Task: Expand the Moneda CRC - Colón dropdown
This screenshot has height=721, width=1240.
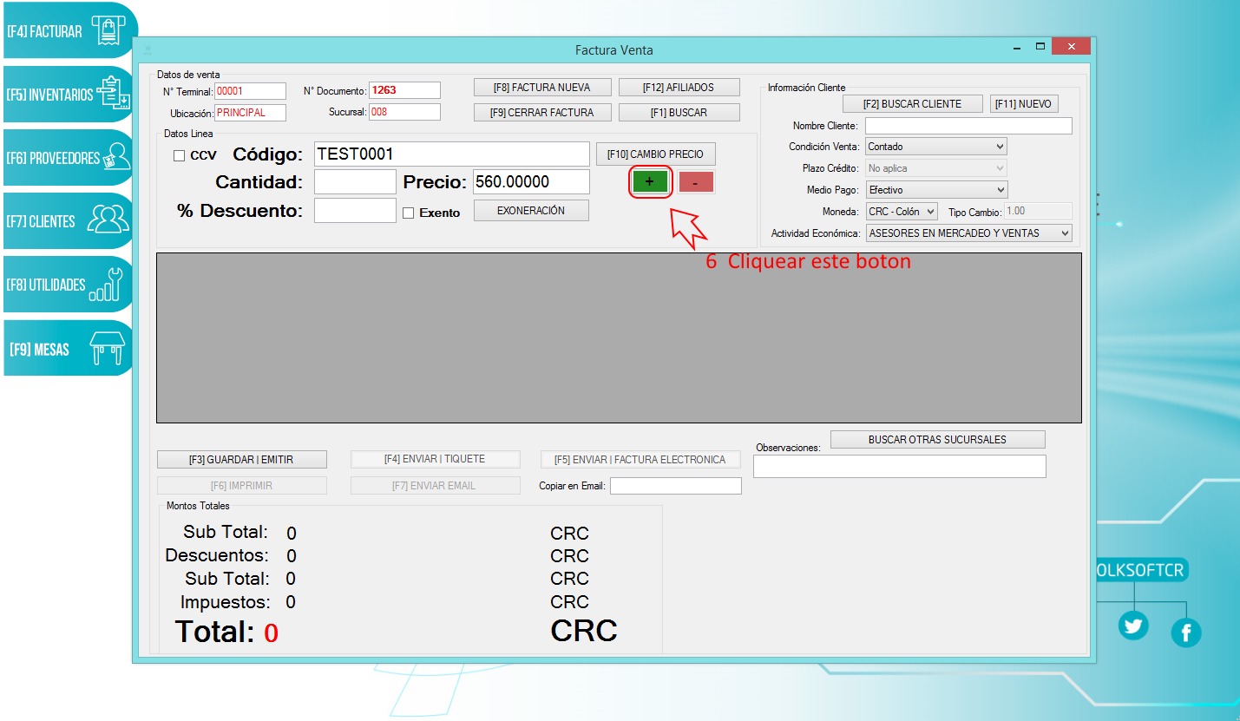Action: tap(902, 212)
